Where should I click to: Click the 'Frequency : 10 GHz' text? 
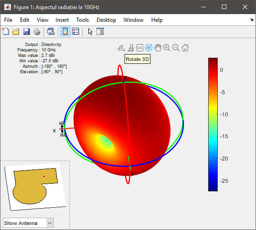pyautogui.click(x=36, y=50)
